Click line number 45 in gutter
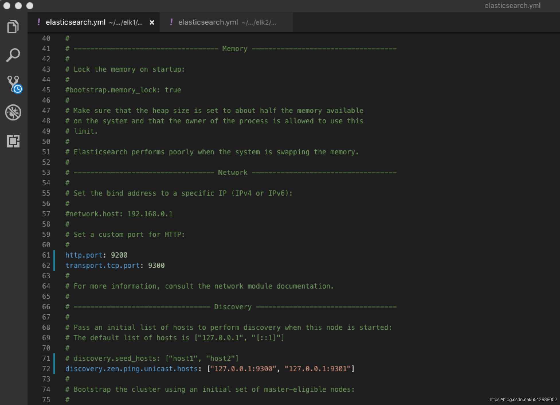This screenshot has height=405, width=560. (46, 90)
